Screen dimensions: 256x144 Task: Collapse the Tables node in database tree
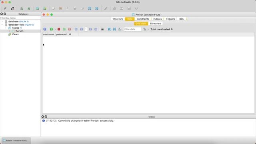click(x=6, y=28)
